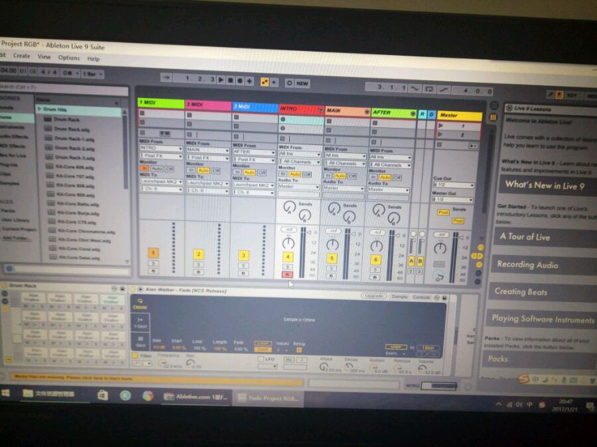Set 2 MIDI track Monitor to Auto
The height and width of the screenshot is (447, 597).
[204, 170]
